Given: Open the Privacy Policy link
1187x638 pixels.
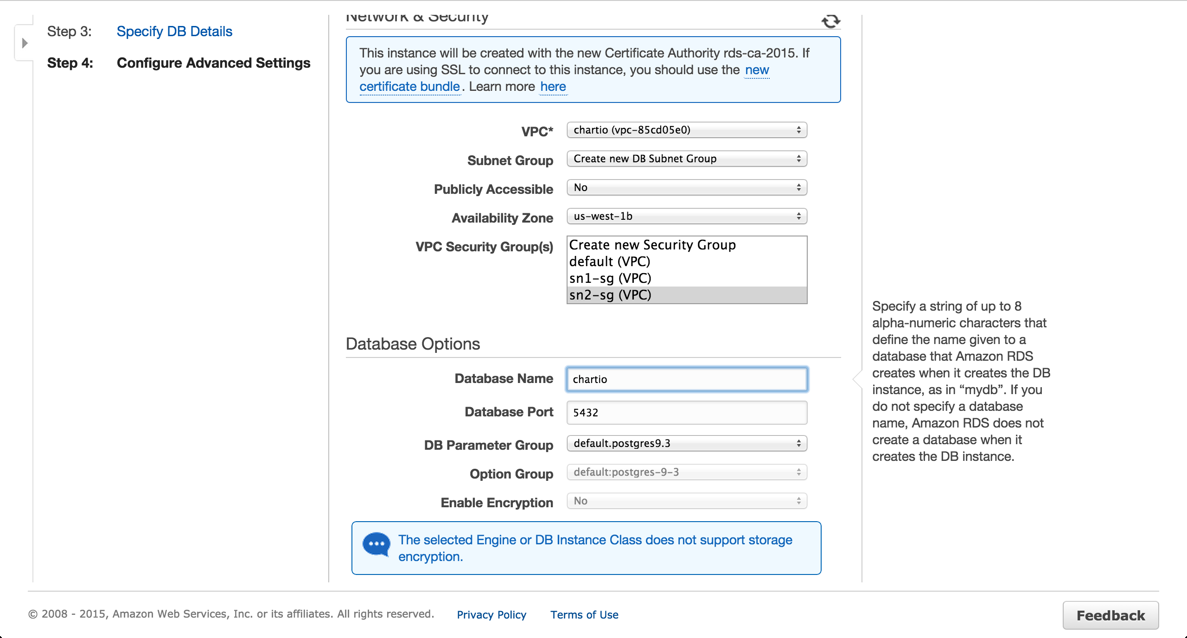Looking at the screenshot, I should [491, 615].
